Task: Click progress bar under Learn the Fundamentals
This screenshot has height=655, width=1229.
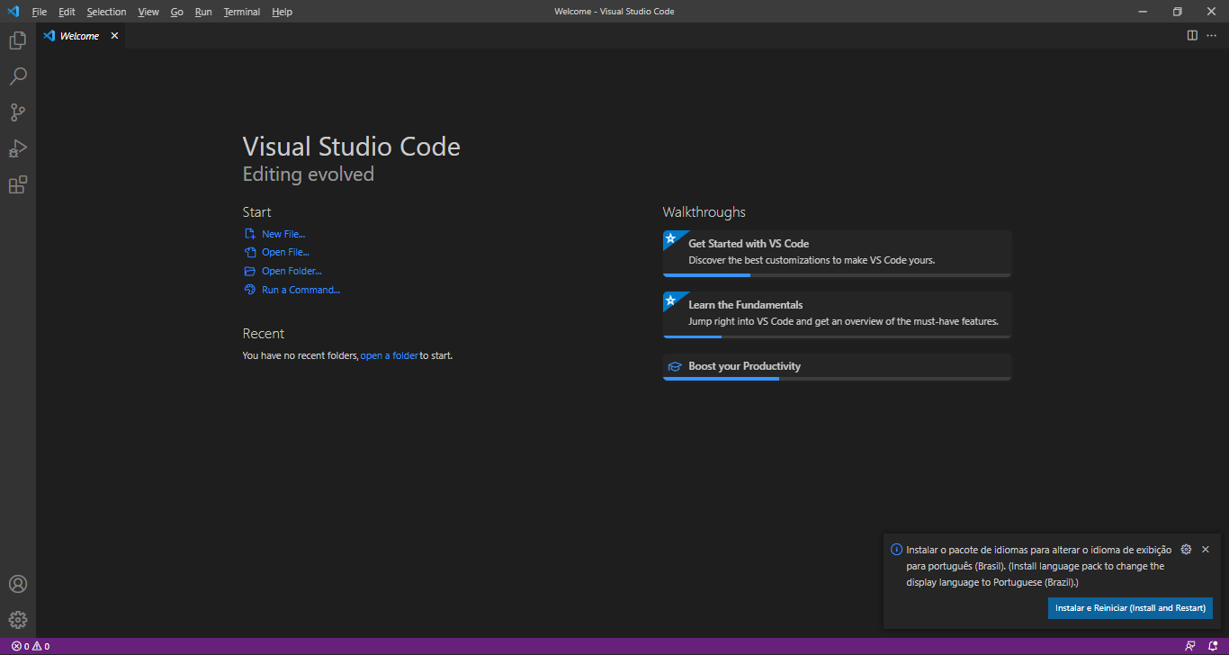Action: [x=837, y=336]
